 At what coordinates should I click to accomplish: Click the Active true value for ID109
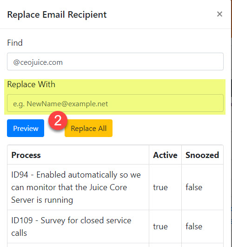tap(160, 226)
